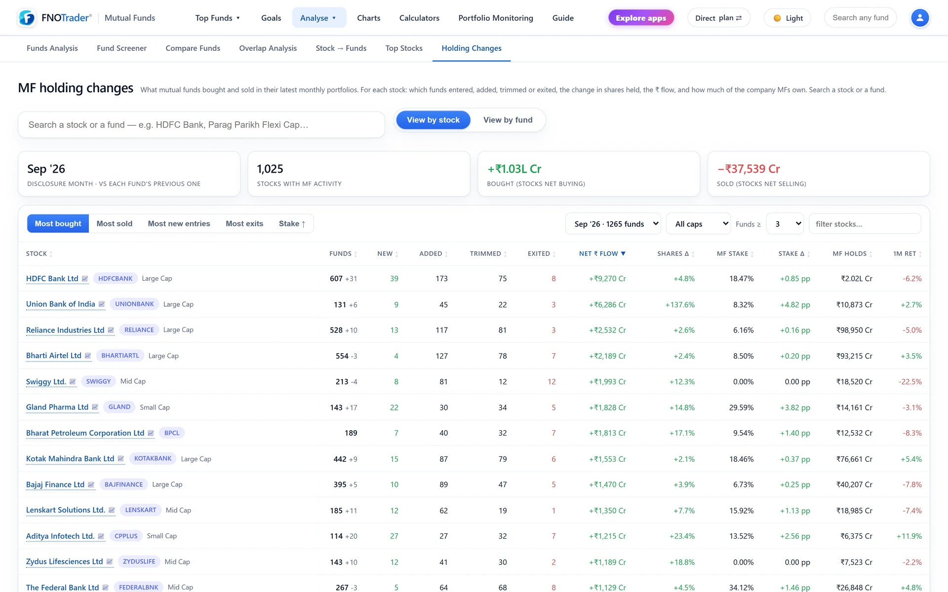Viewport: 948px width, 592px height.
Task: Open chart icon beside The Federal Bank Ltd
Action: click(x=106, y=588)
